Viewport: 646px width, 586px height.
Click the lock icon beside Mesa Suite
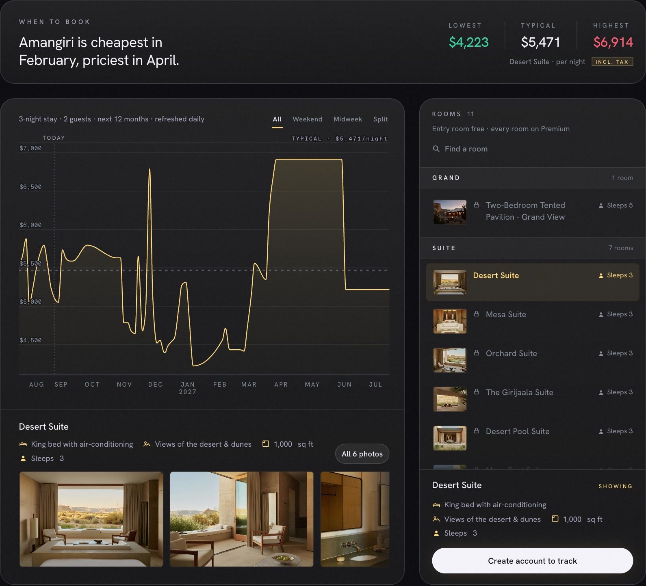477,314
